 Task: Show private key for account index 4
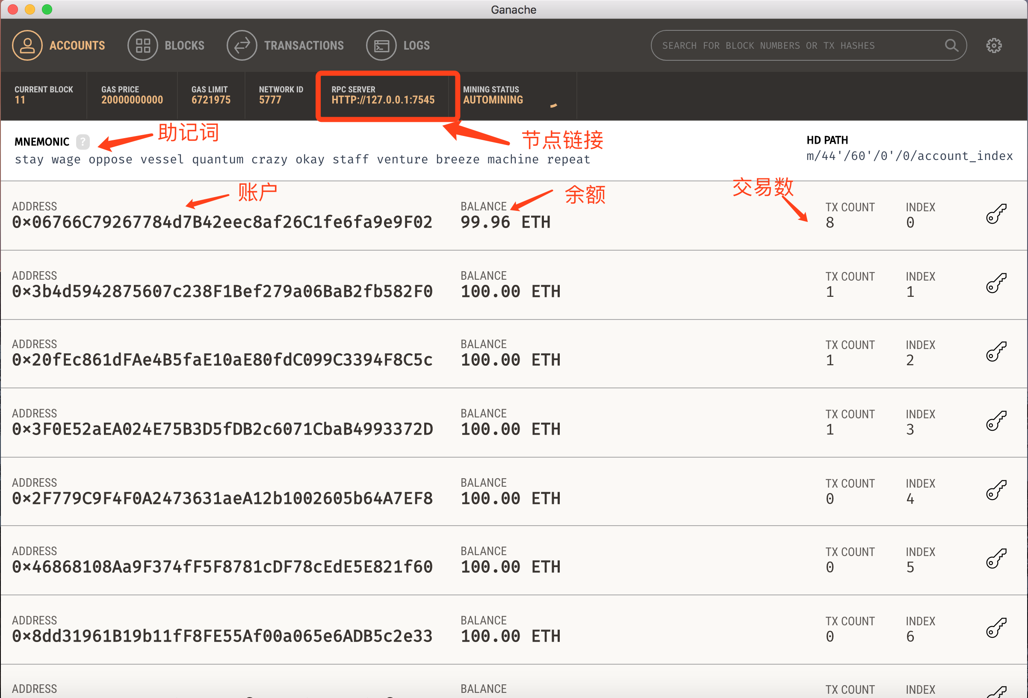pyautogui.click(x=996, y=490)
